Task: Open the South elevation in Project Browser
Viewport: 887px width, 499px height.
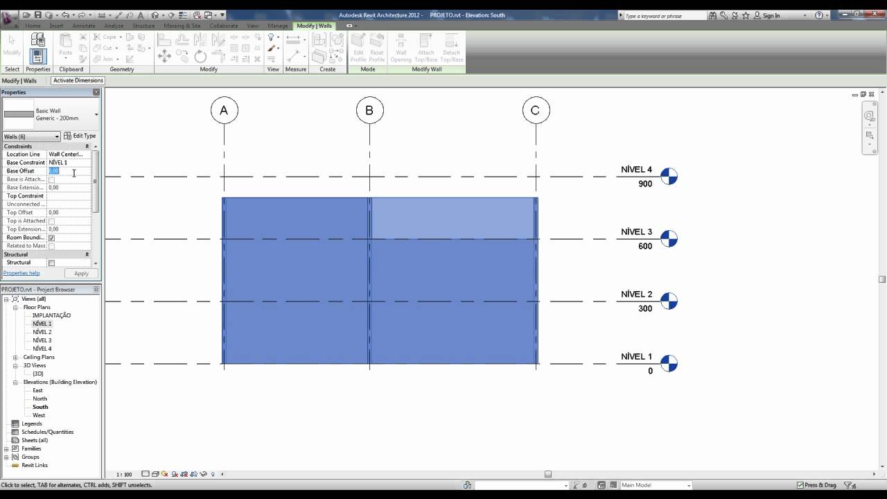Action: click(40, 407)
